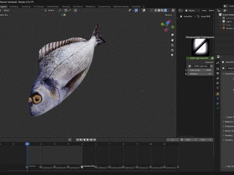Click the colorful add-on icon in viewport
This screenshot has width=234, height=175.
64,15
